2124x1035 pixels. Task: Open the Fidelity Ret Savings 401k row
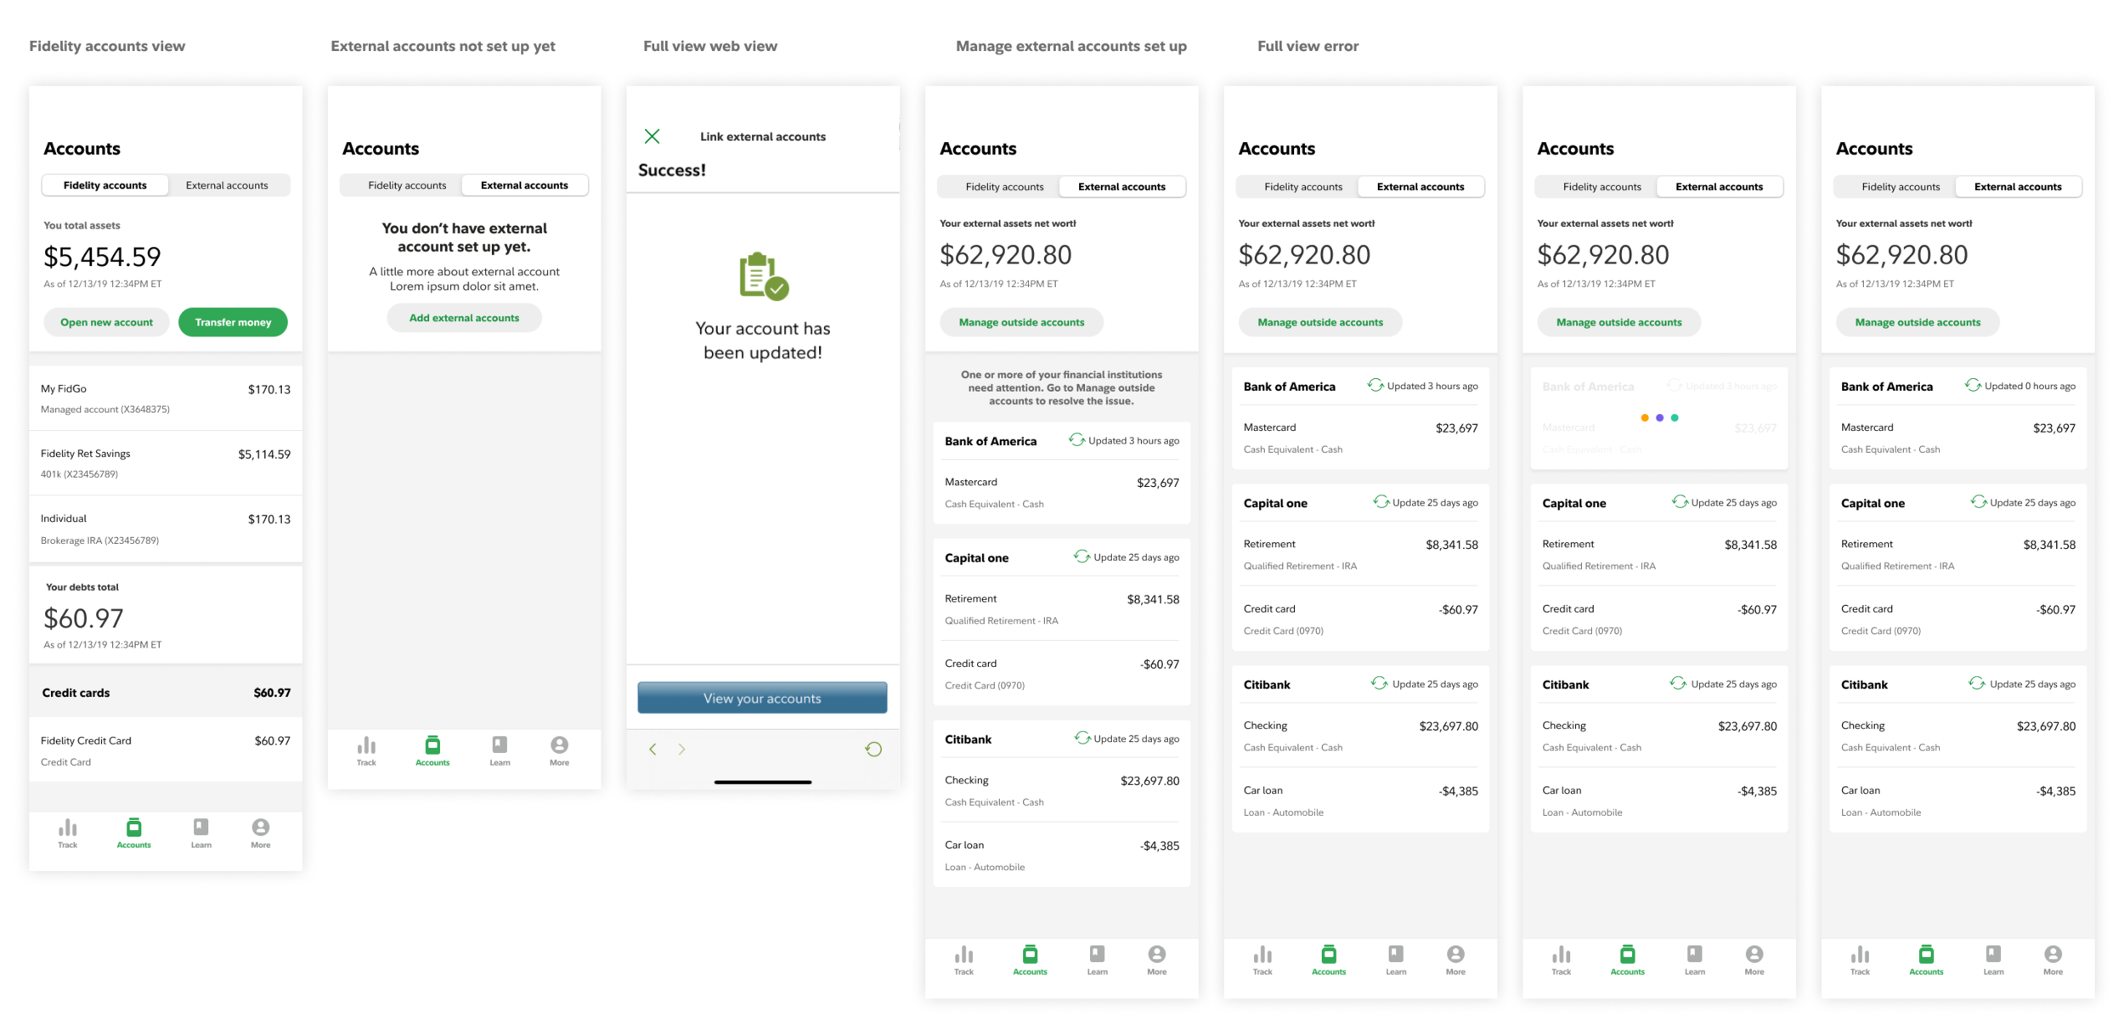166,463
